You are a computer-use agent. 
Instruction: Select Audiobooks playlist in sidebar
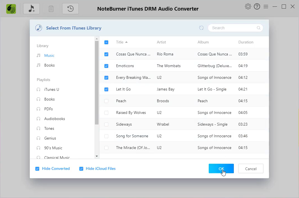tap(54, 119)
